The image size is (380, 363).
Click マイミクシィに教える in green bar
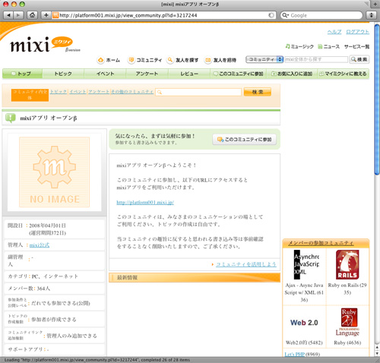(343, 74)
